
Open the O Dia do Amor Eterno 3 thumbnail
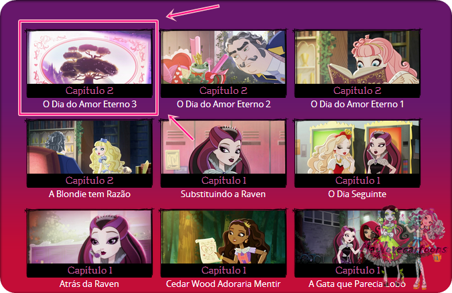point(89,57)
